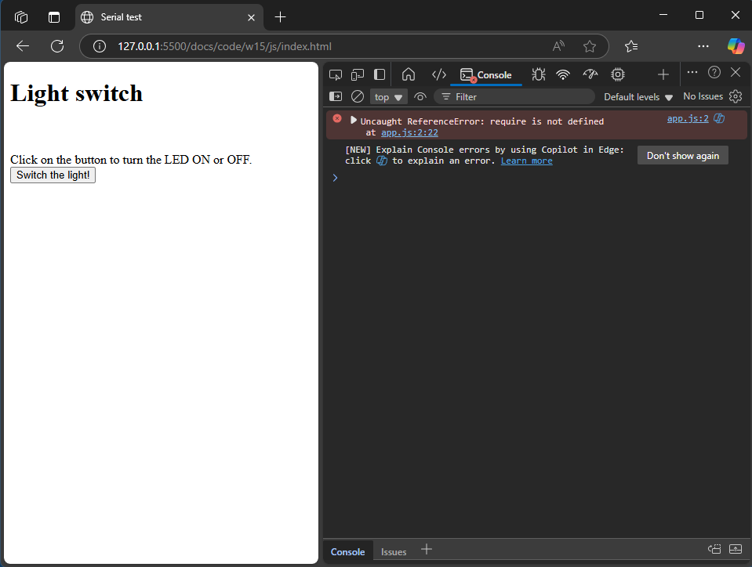Click the address bar URL

pyautogui.click(x=224, y=46)
